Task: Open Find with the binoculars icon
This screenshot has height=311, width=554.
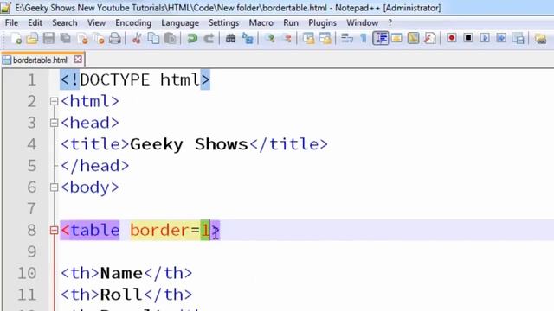Action: tap(231, 38)
